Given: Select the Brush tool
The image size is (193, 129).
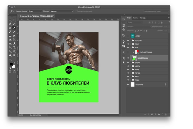Looking at the screenshot, I should coord(14,32).
